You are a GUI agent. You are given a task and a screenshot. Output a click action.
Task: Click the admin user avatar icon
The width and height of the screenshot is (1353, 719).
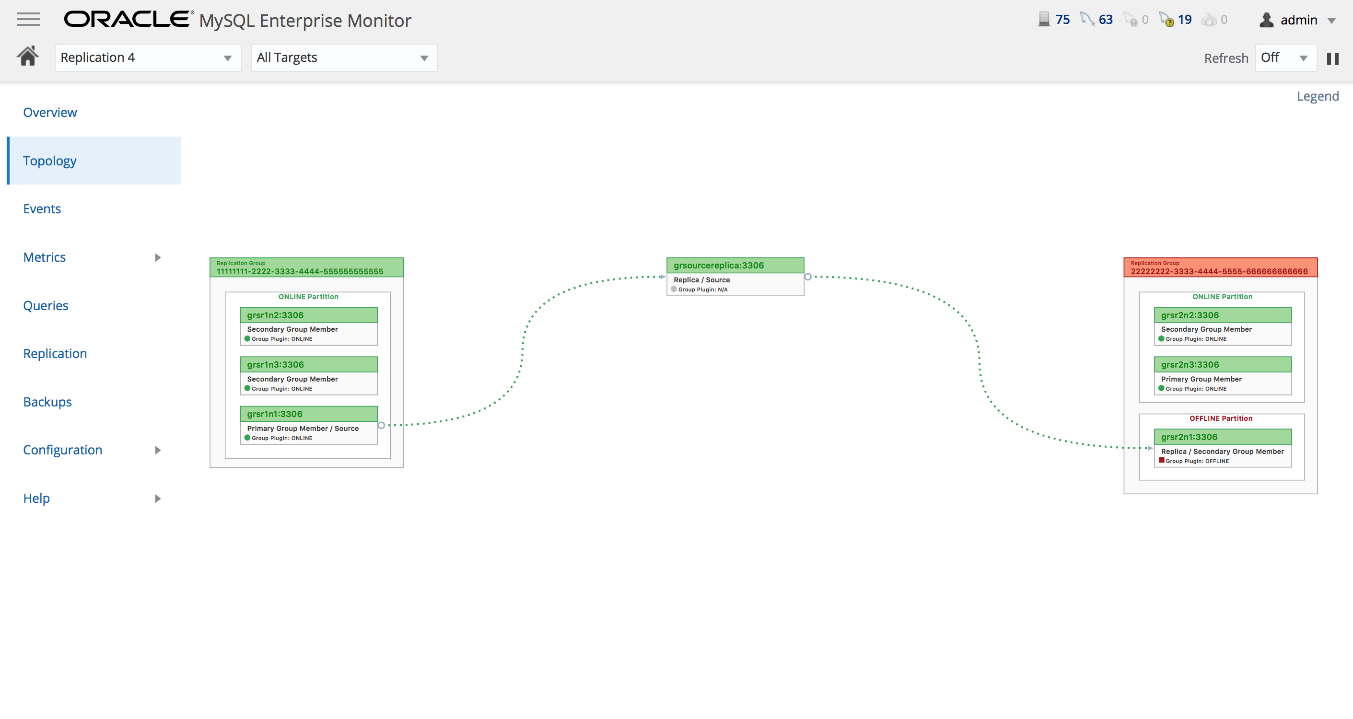click(x=1266, y=20)
